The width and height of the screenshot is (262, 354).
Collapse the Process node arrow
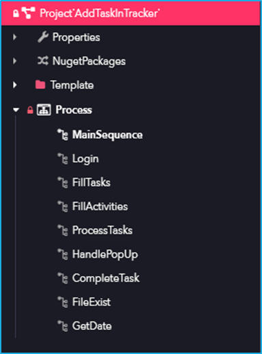point(16,110)
